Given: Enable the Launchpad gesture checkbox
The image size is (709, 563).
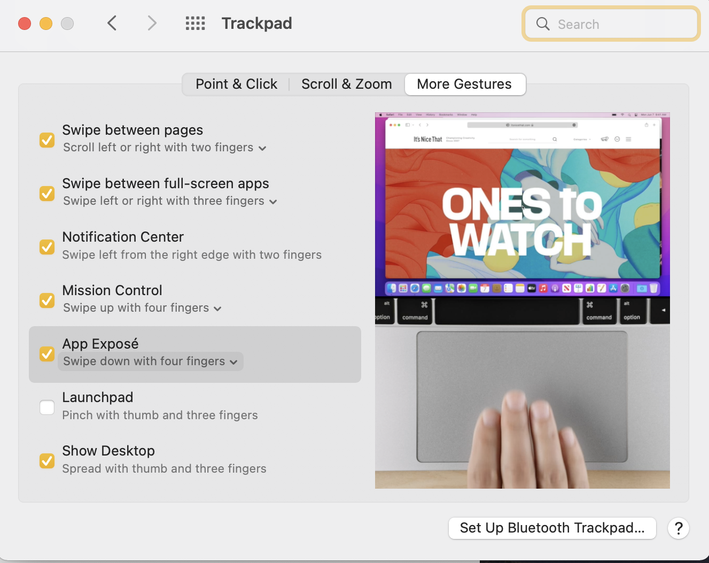Looking at the screenshot, I should (47, 407).
